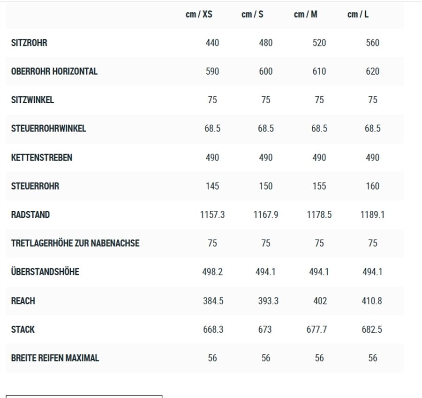This screenshot has width=422, height=398.
Task: Click the 1157.3 Radstand value
Action: click(x=212, y=214)
